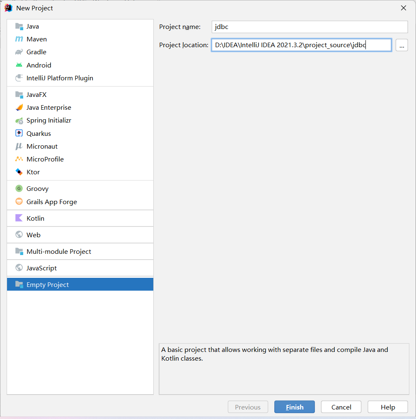The height and width of the screenshot is (419, 416).
Task: Click the Maven 'm' icon
Action: pyautogui.click(x=19, y=39)
